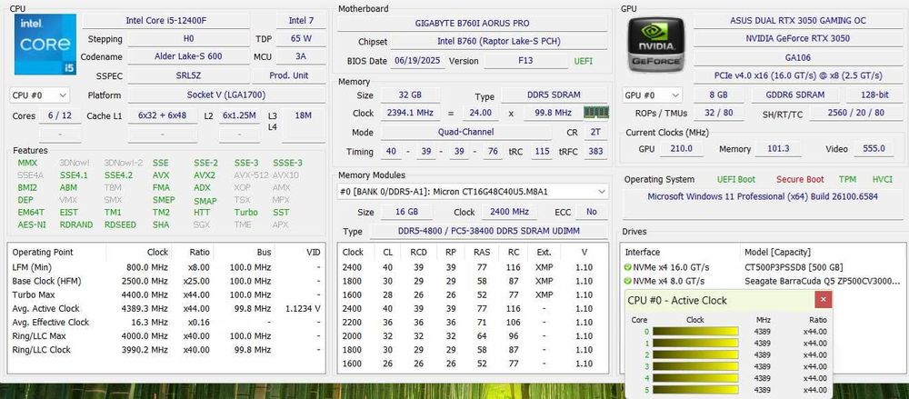Click the DDR5-4800 / PC5-38400 module type field

(488, 232)
